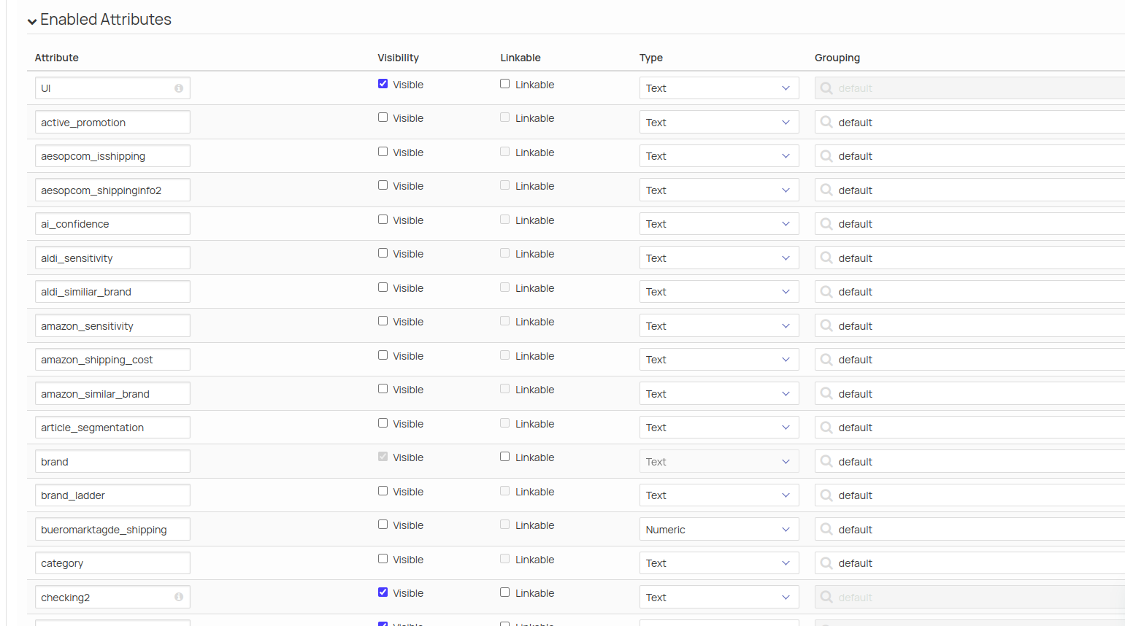Click the Linkable column header
This screenshot has height=626, width=1125.
(521, 58)
